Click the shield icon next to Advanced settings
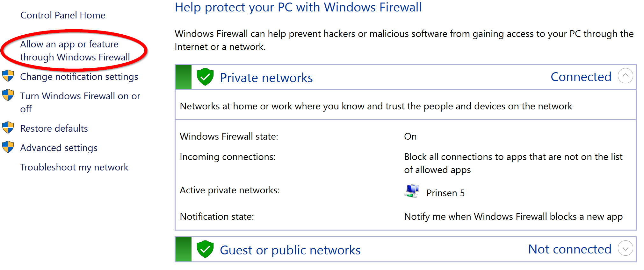 point(8,147)
